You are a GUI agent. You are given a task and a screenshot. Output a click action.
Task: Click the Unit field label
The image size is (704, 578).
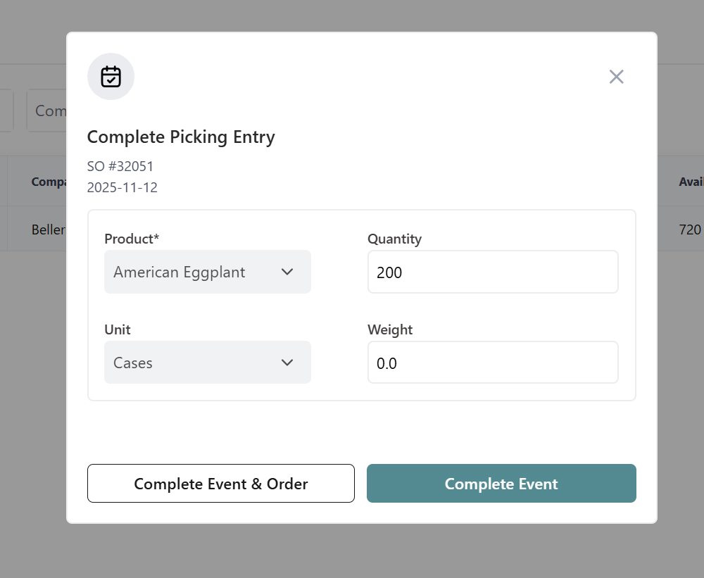(118, 329)
